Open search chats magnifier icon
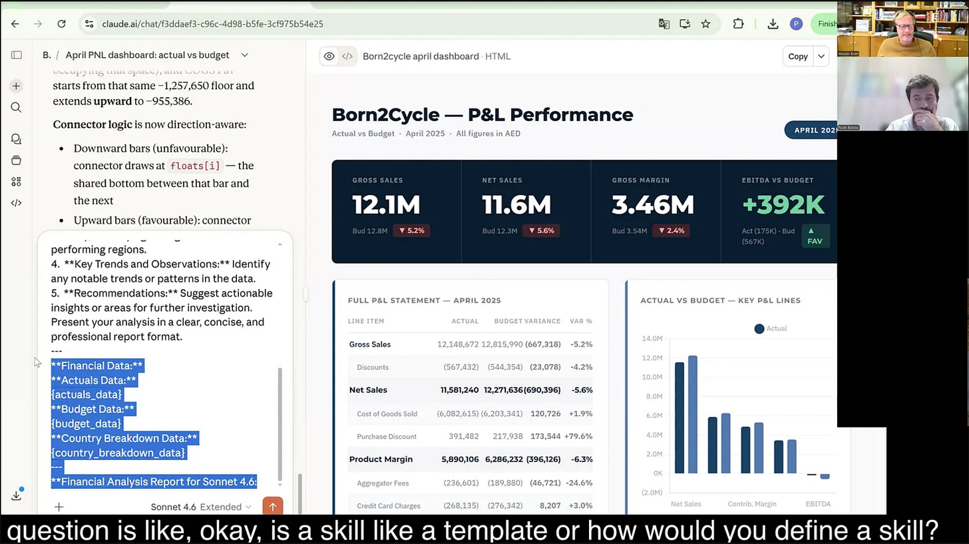Image resolution: width=969 pixels, height=544 pixels. click(x=16, y=107)
